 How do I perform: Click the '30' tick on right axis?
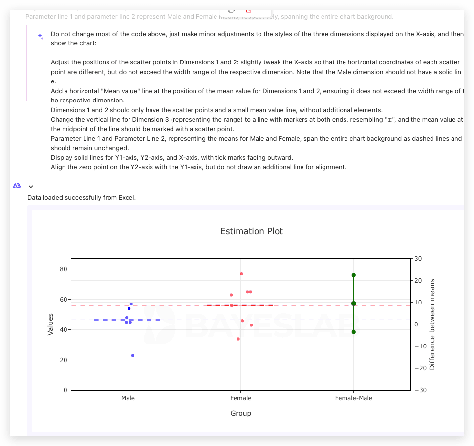click(418, 259)
